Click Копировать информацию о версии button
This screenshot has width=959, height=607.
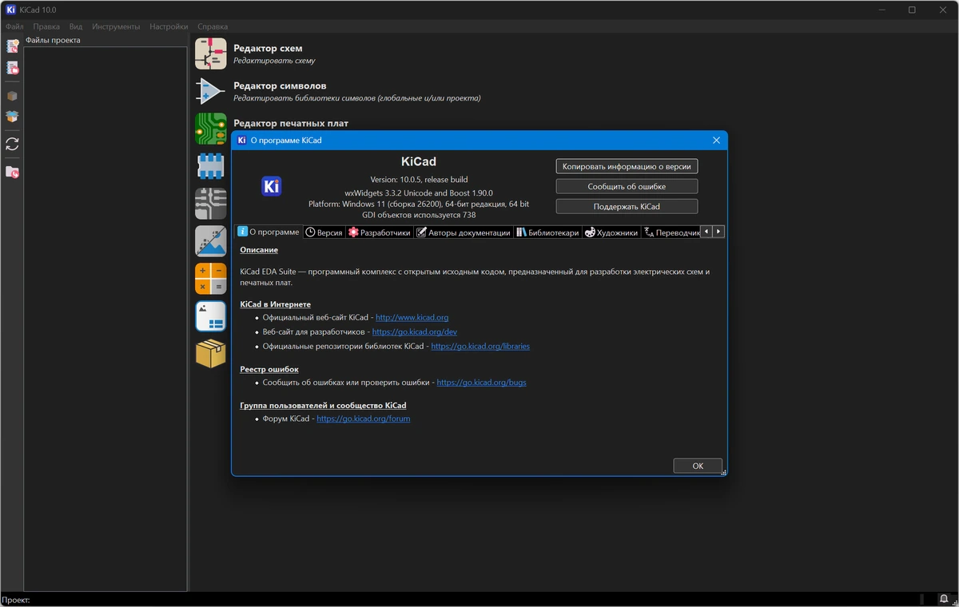tap(627, 166)
